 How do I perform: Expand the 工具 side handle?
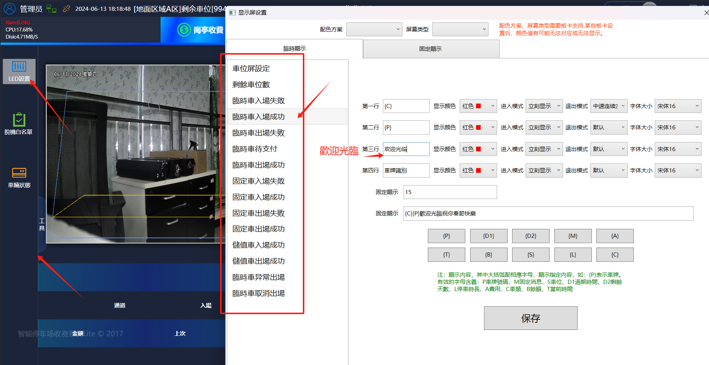[42, 224]
